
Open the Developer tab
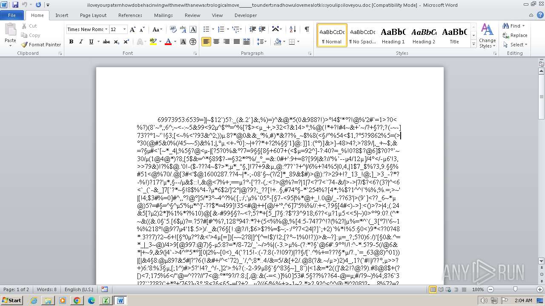246,15
